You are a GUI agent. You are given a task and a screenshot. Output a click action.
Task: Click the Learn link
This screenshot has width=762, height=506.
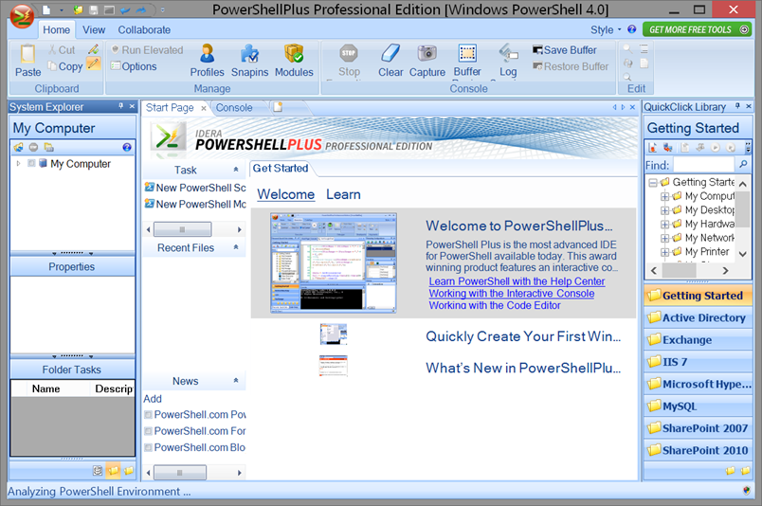pos(343,194)
